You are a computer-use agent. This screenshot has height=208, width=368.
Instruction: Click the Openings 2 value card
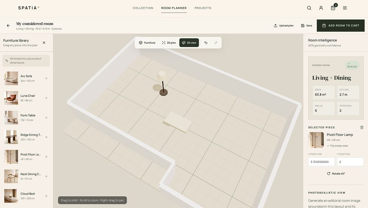[348, 108]
